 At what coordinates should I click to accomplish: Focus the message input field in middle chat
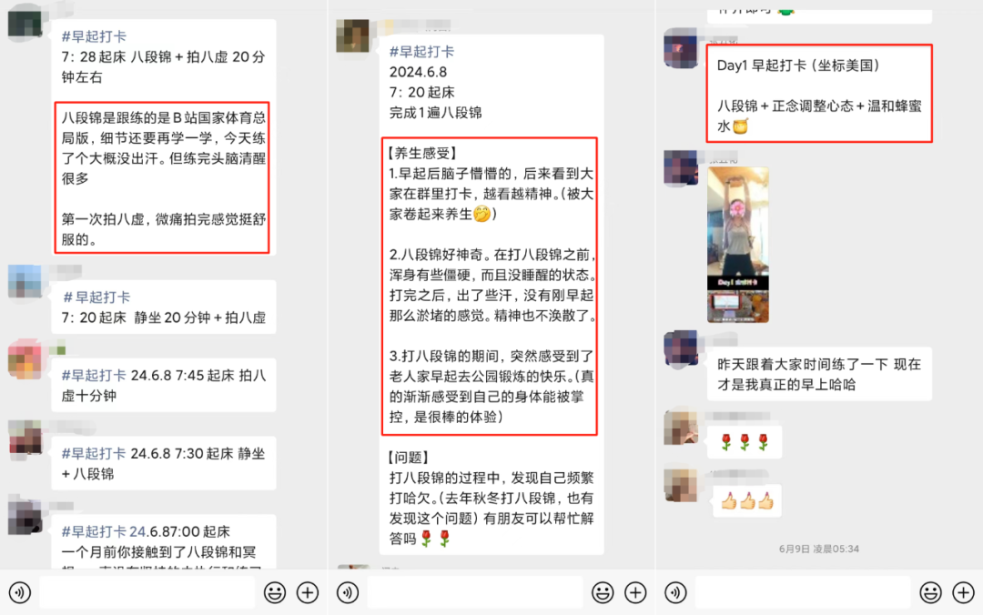coord(475,592)
